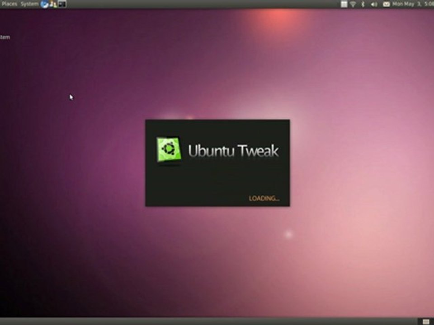Screen dimensions: 434x325
Task: Open the clock showing Mon May 3
Action: click(413, 4)
